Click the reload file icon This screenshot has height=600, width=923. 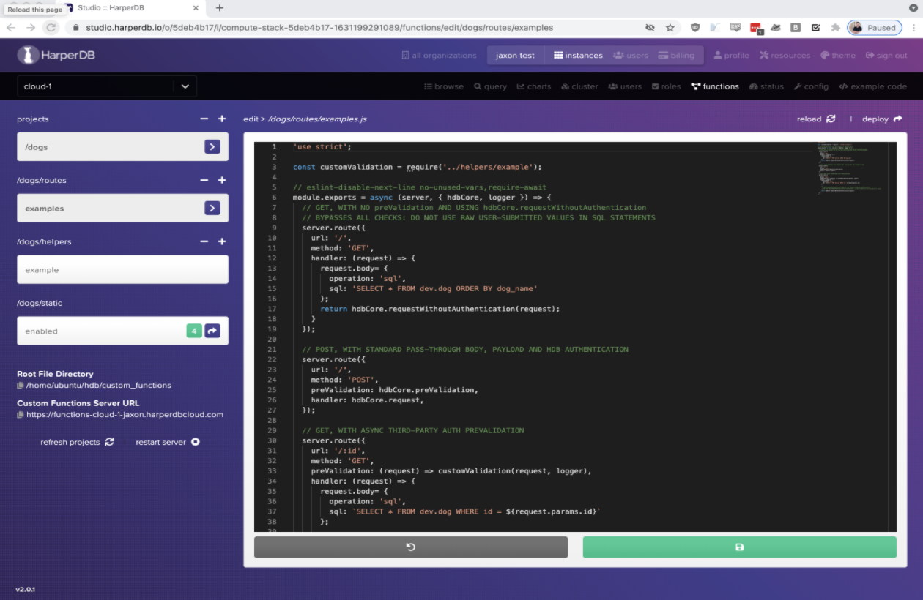click(x=830, y=119)
